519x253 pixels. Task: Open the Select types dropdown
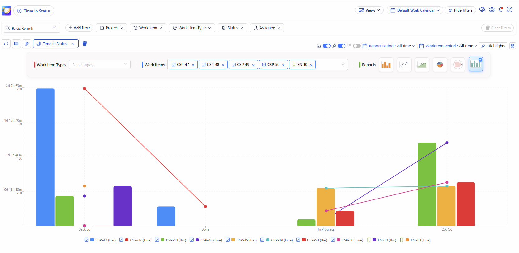click(100, 65)
